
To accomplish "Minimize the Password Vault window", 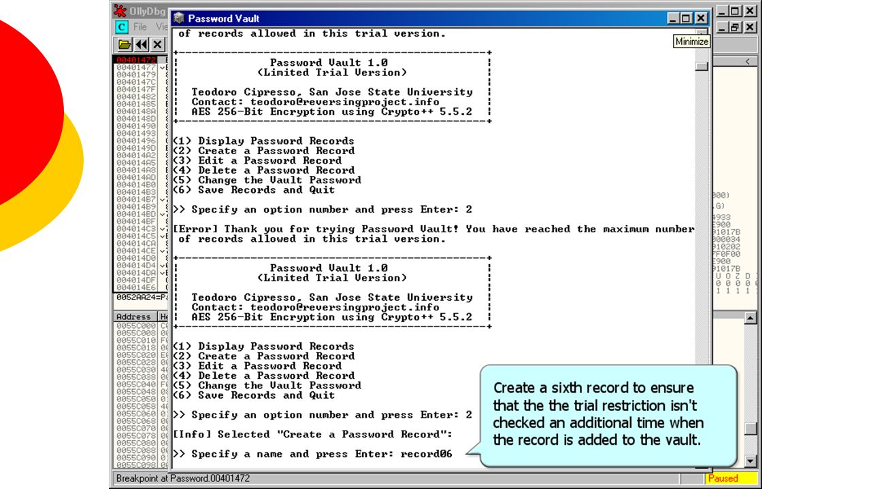I will [672, 18].
